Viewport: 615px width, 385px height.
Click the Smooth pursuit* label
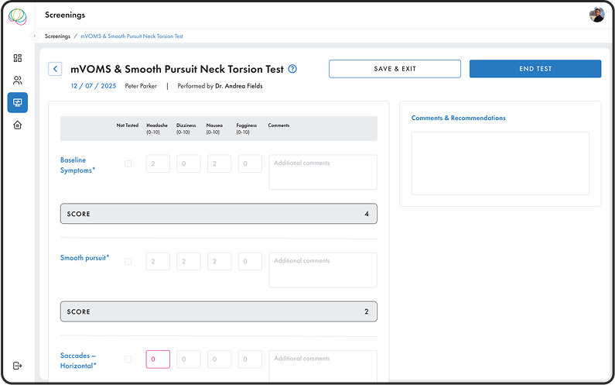[x=85, y=258]
